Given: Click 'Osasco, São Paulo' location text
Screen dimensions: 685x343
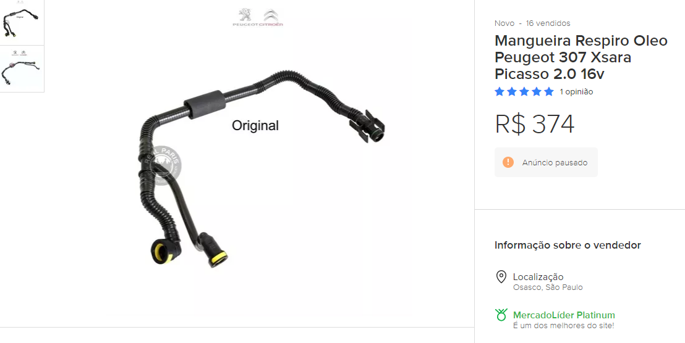Looking at the screenshot, I should (x=548, y=287).
